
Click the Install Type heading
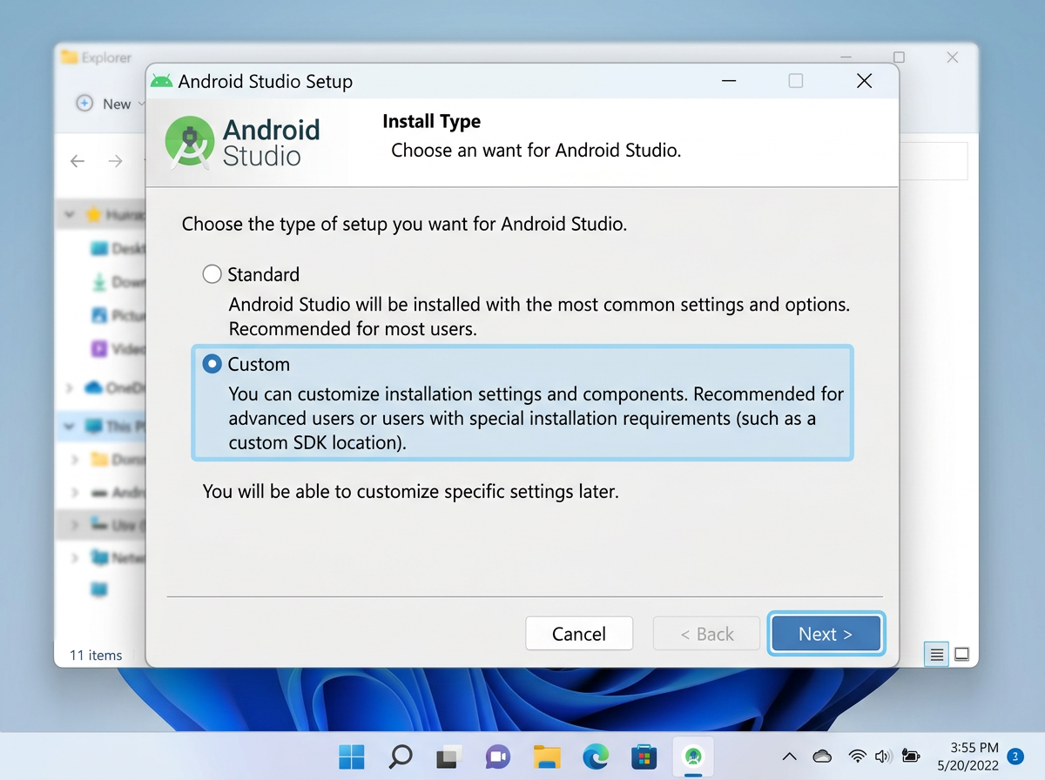coord(431,122)
